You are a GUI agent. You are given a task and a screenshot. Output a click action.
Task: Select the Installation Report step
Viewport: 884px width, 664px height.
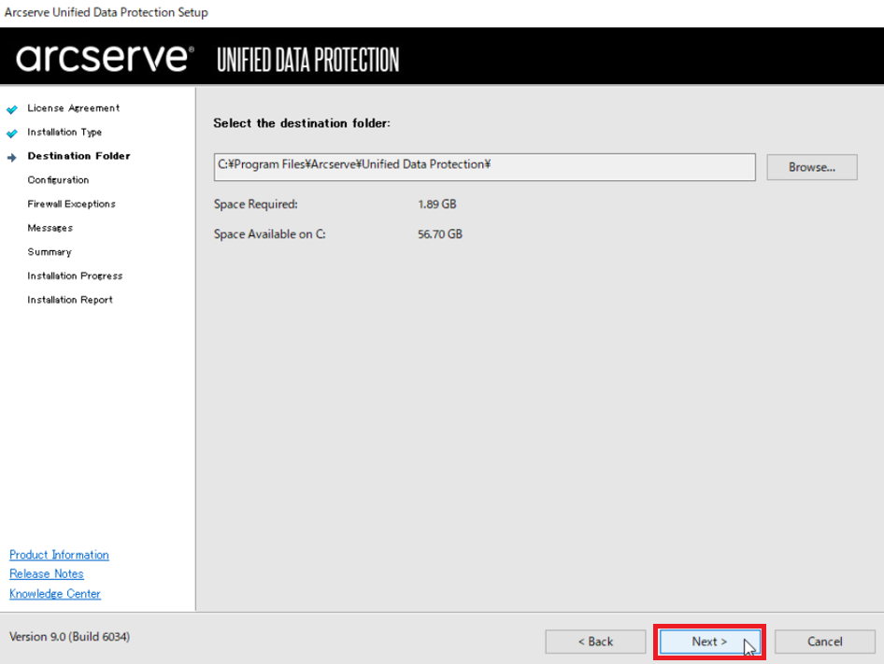coord(70,300)
